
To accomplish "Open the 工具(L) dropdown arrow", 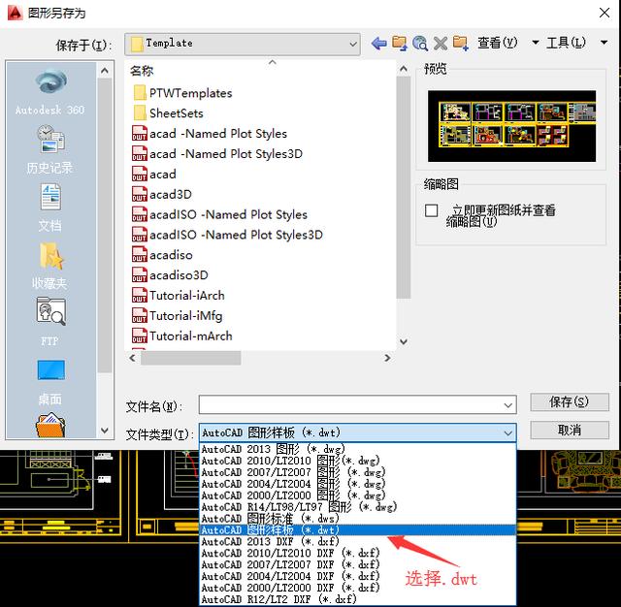I will pyautogui.click(x=604, y=43).
